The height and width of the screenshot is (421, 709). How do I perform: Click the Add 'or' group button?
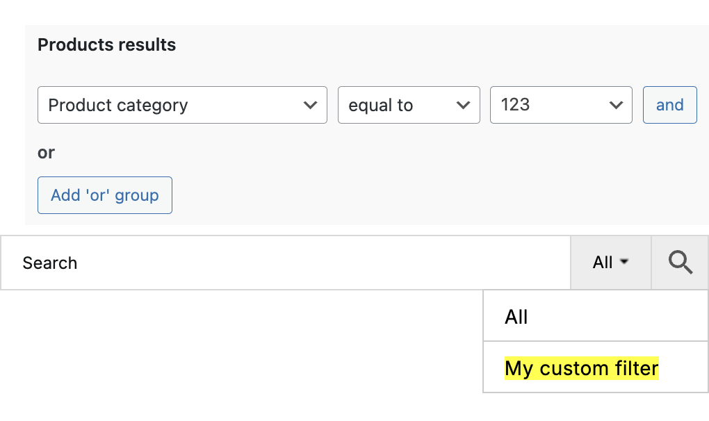(x=104, y=195)
